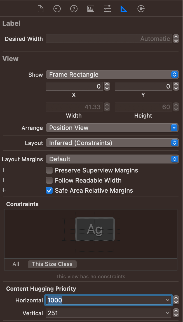Open the File inspector
Screen dimensions: 183x322
tap(41, 9)
